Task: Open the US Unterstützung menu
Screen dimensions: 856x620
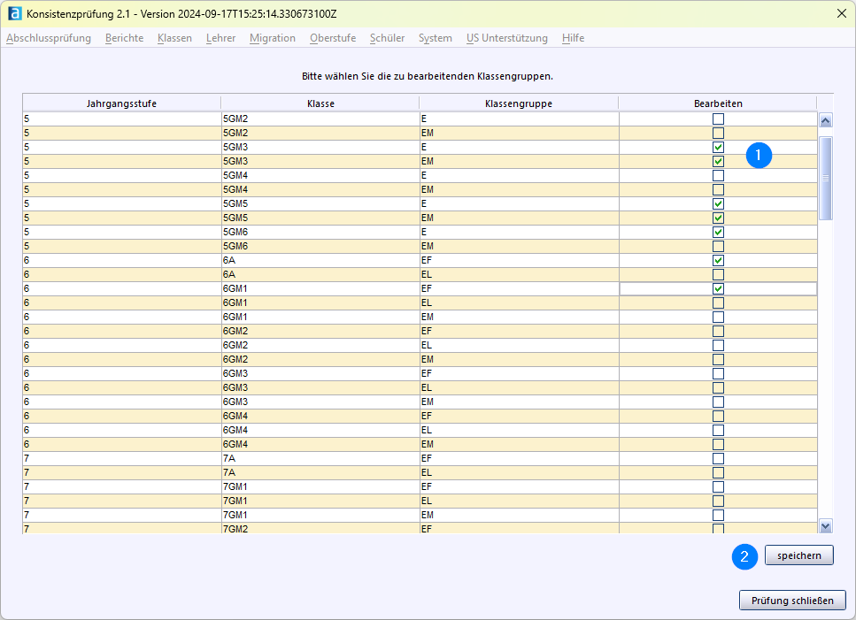Action: 507,38
